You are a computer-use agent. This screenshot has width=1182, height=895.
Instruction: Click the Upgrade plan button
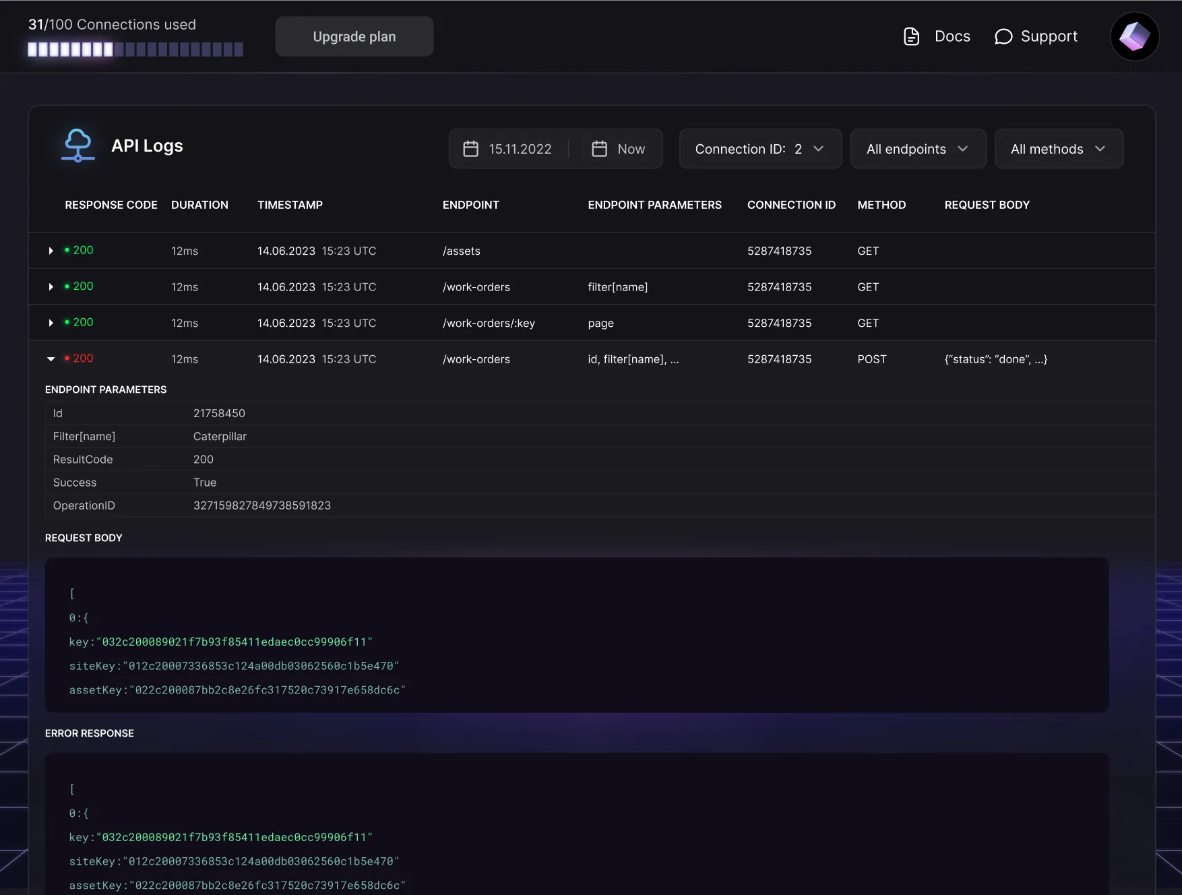[x=354, y=36]
